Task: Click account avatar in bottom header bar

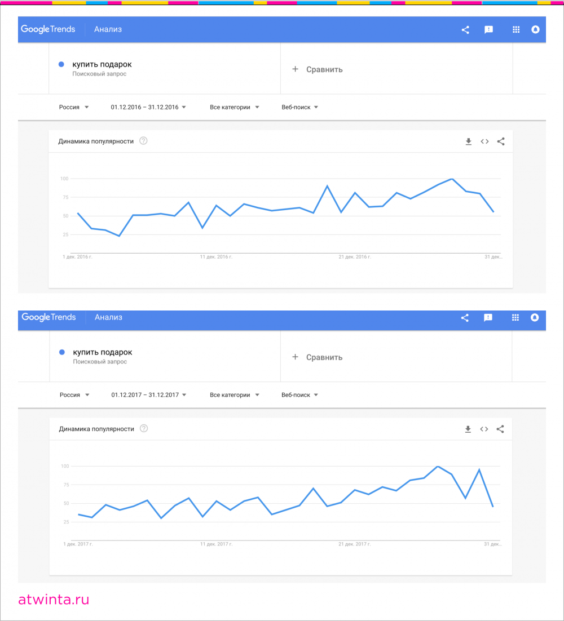Action: click(535, 318)
